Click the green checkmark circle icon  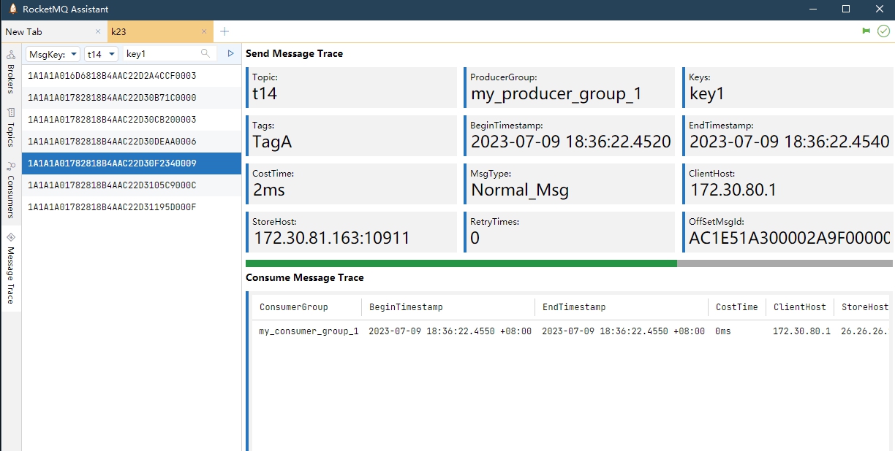click(x=883, y=31)
